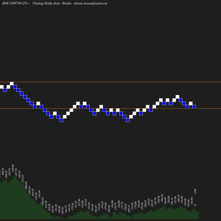The image size is (221, 221).
Task: Click the 'munafasutra.in' site name text
Action: 95,3
